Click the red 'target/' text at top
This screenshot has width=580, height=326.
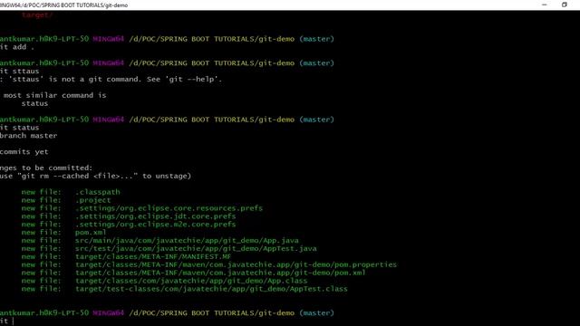pos(37,14)
